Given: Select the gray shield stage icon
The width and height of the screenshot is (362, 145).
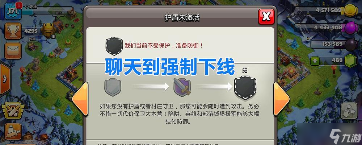Looking at the screenshot, I should click(x=113, y=87).
